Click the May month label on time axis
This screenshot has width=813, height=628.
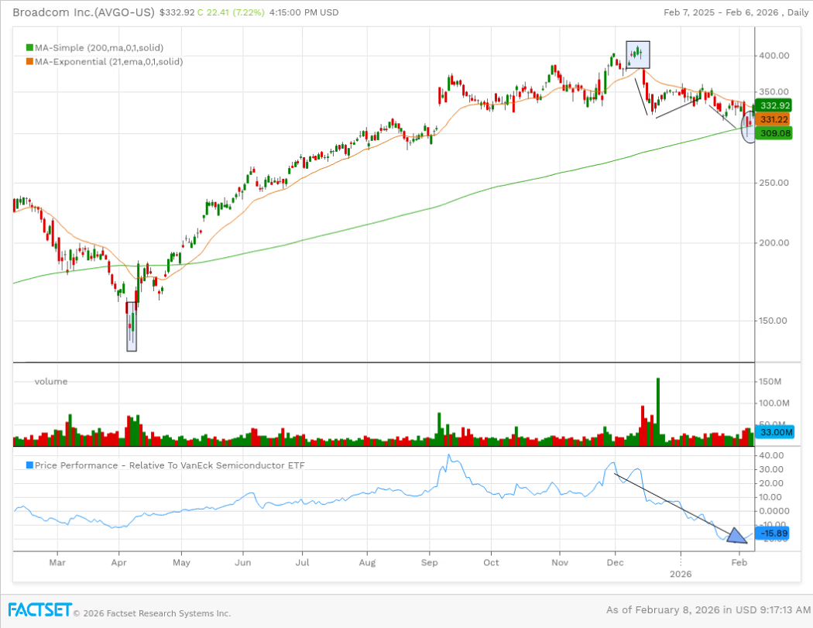181,562
